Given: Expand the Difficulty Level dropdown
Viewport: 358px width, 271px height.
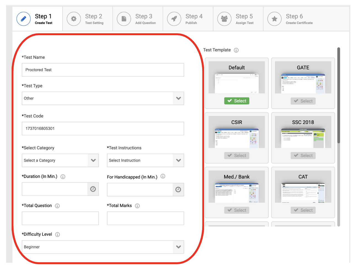Looking at the screenshot, I should tap(103, 247).
